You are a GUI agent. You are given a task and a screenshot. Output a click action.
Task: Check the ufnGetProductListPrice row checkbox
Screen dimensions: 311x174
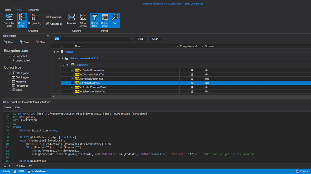72,83
